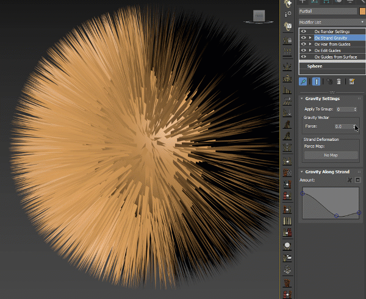Image resolution: width=366 pixels, height=299 pixels.
Task: Toggle show end result button
Action: pyautogui.click(x=315, y=81)
